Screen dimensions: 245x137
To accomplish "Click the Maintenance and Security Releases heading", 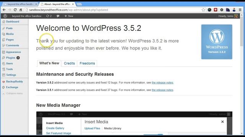I will pos(75,74).
